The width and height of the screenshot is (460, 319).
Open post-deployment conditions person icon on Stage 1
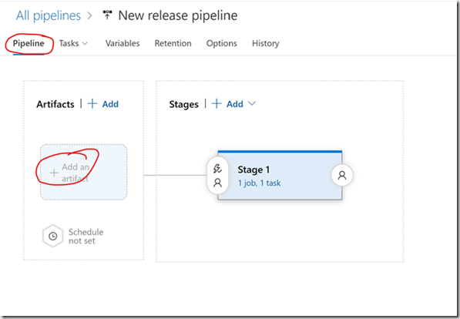point(342,175)
